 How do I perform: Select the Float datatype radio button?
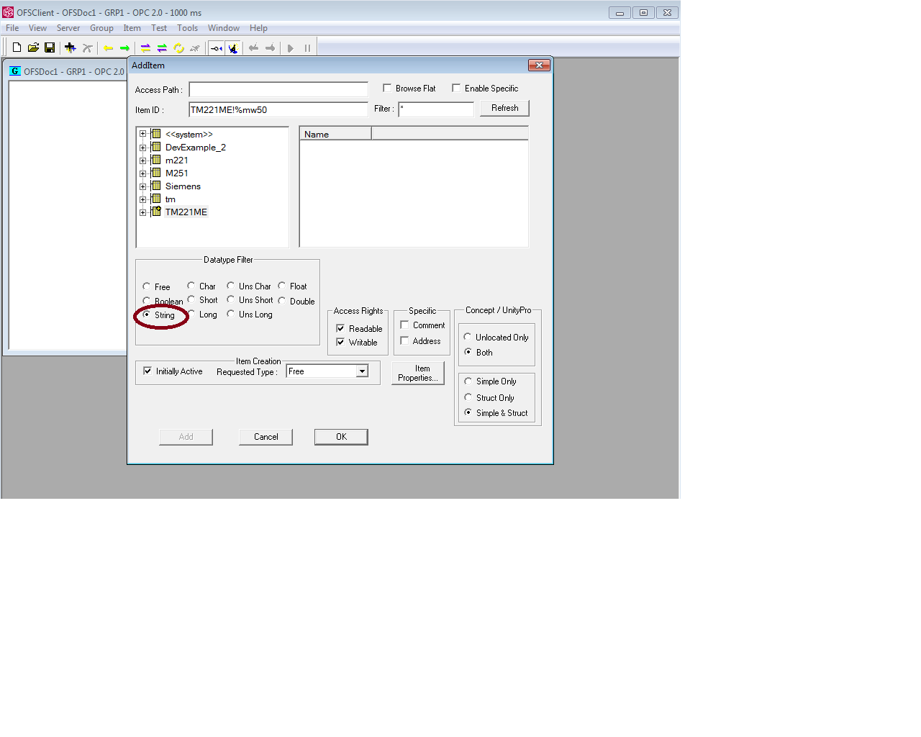(x=282, y=286)
